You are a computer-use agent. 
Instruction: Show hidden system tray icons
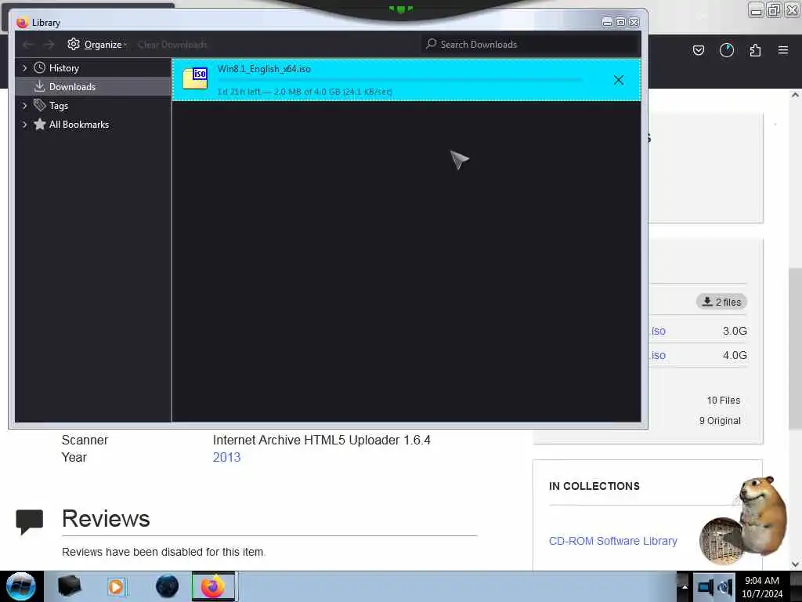click(684, 587)
